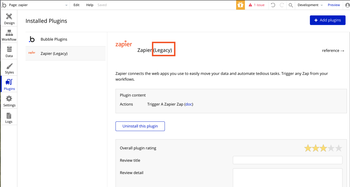Rate plugin four stars
The height and width of the screenshot is (187, 350).
tap(331, 148)
